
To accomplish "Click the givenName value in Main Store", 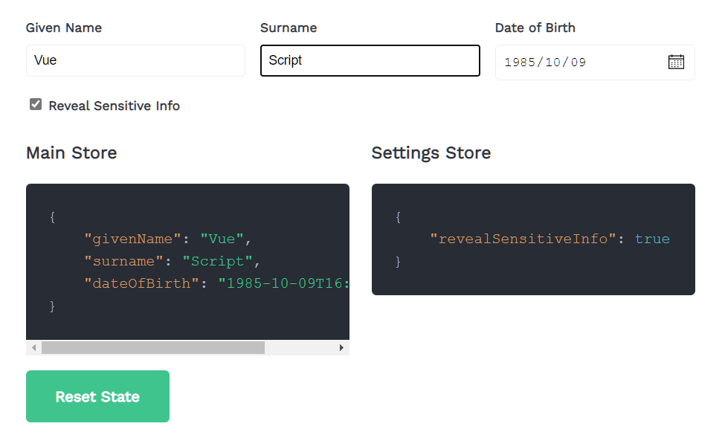I will 222,239.
